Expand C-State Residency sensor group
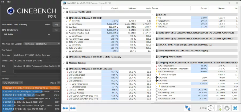Viewport: 241px width, 112px height. [64, 57]
